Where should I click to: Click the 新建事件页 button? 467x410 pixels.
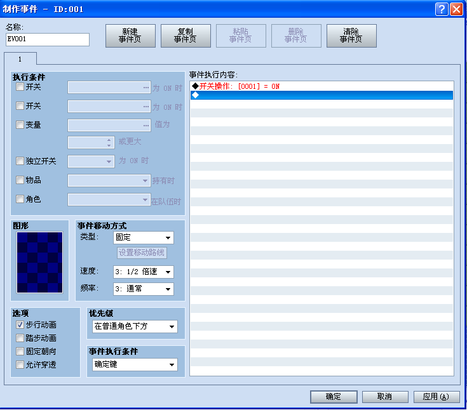pyautogui.click(x=130, y=36)
